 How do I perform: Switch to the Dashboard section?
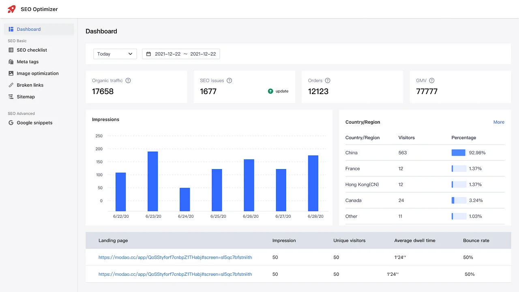coord(28,29)
